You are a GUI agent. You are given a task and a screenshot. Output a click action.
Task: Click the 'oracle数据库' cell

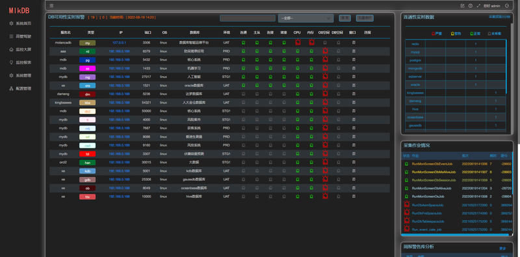click(x=194, y=85)
